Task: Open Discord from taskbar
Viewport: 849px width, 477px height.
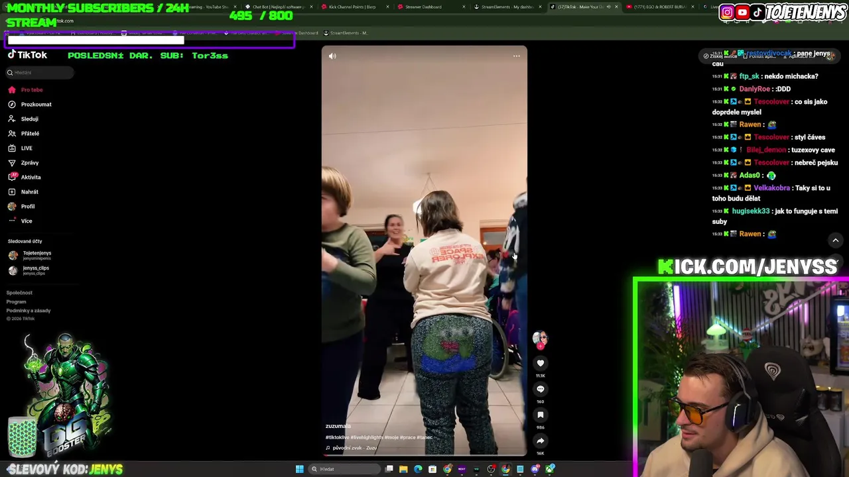Action: (535, 469)
